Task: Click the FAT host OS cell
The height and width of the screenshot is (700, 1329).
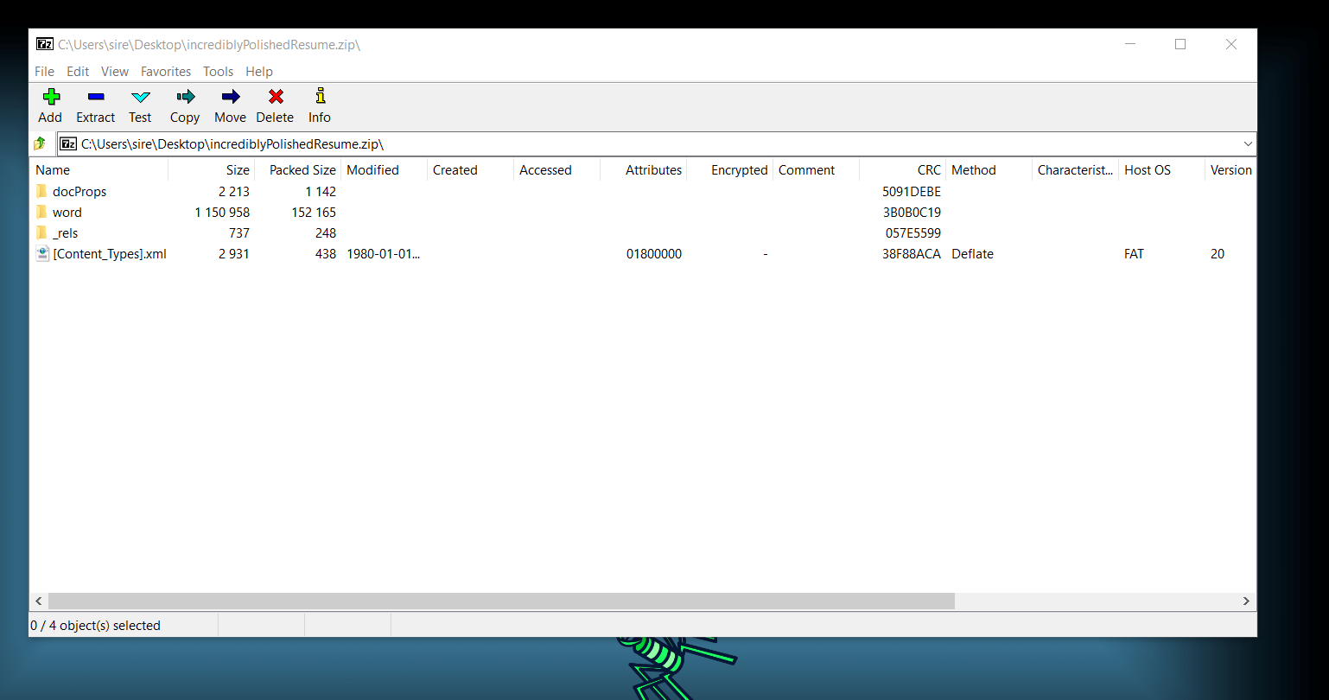Action: (1134, 254)
